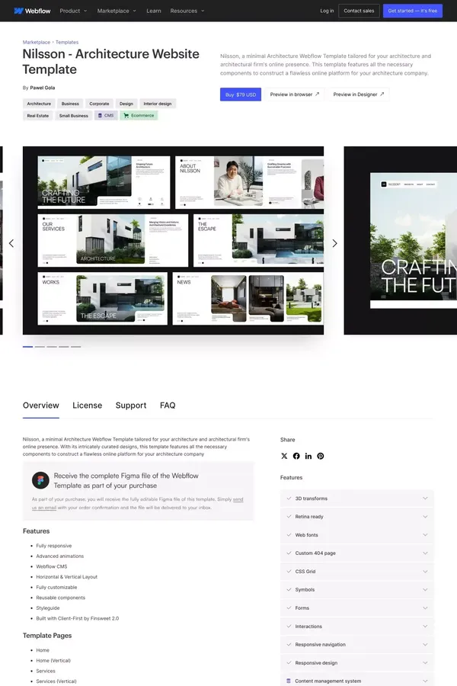The height and width of the screenshot is (686, 457).
Task: Click Preview in Designer button
Action: click(358, 95)
